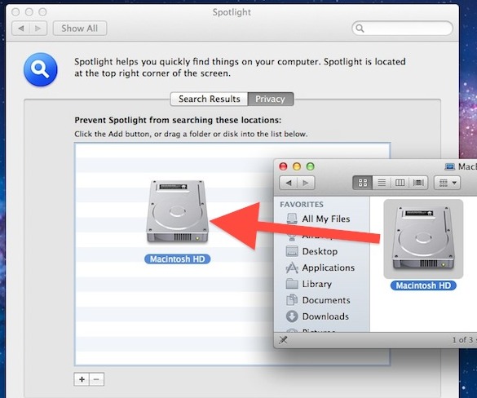The image size is (477, 398).
Task: Switch Finder to list view
Action: (x=382, y=183)
